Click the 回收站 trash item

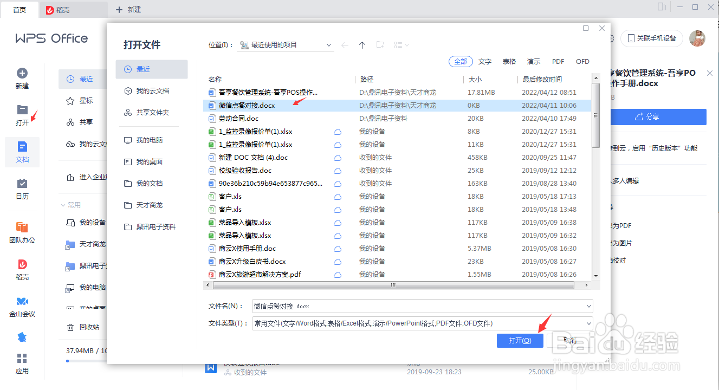83,327
